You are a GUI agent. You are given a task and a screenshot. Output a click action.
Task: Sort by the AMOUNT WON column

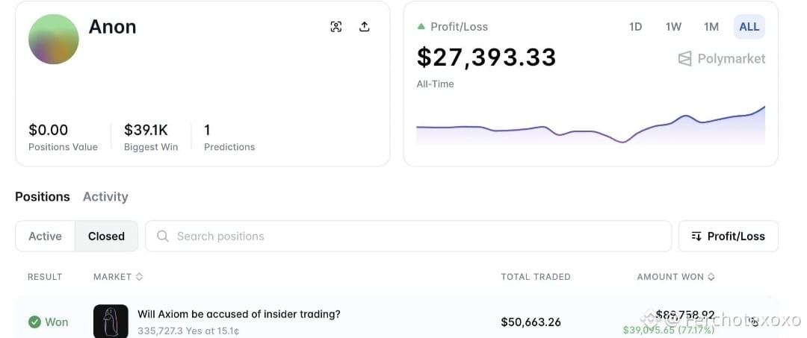click(x=675, y=277)
